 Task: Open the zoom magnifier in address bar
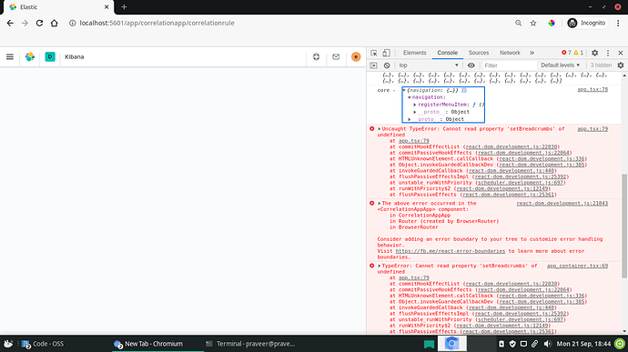(518, 24)
